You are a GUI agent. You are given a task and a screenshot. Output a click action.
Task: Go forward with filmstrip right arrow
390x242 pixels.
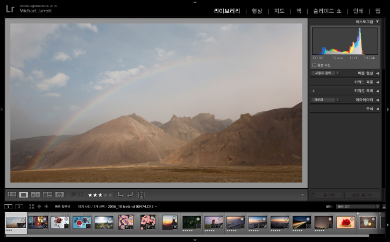46,207
